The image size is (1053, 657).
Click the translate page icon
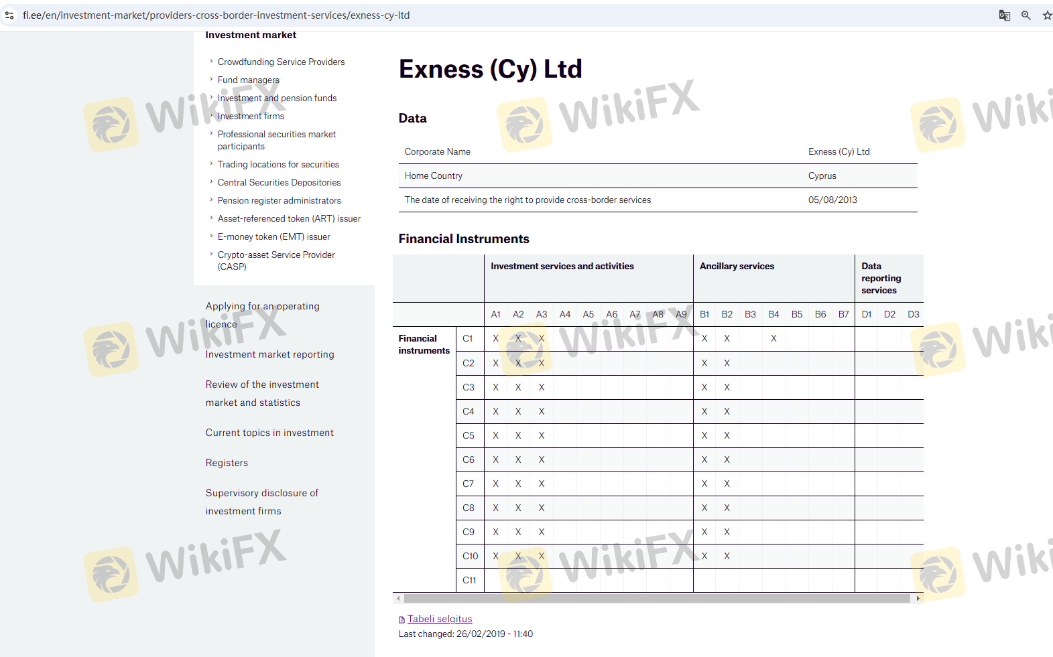tap(1004, 15)
